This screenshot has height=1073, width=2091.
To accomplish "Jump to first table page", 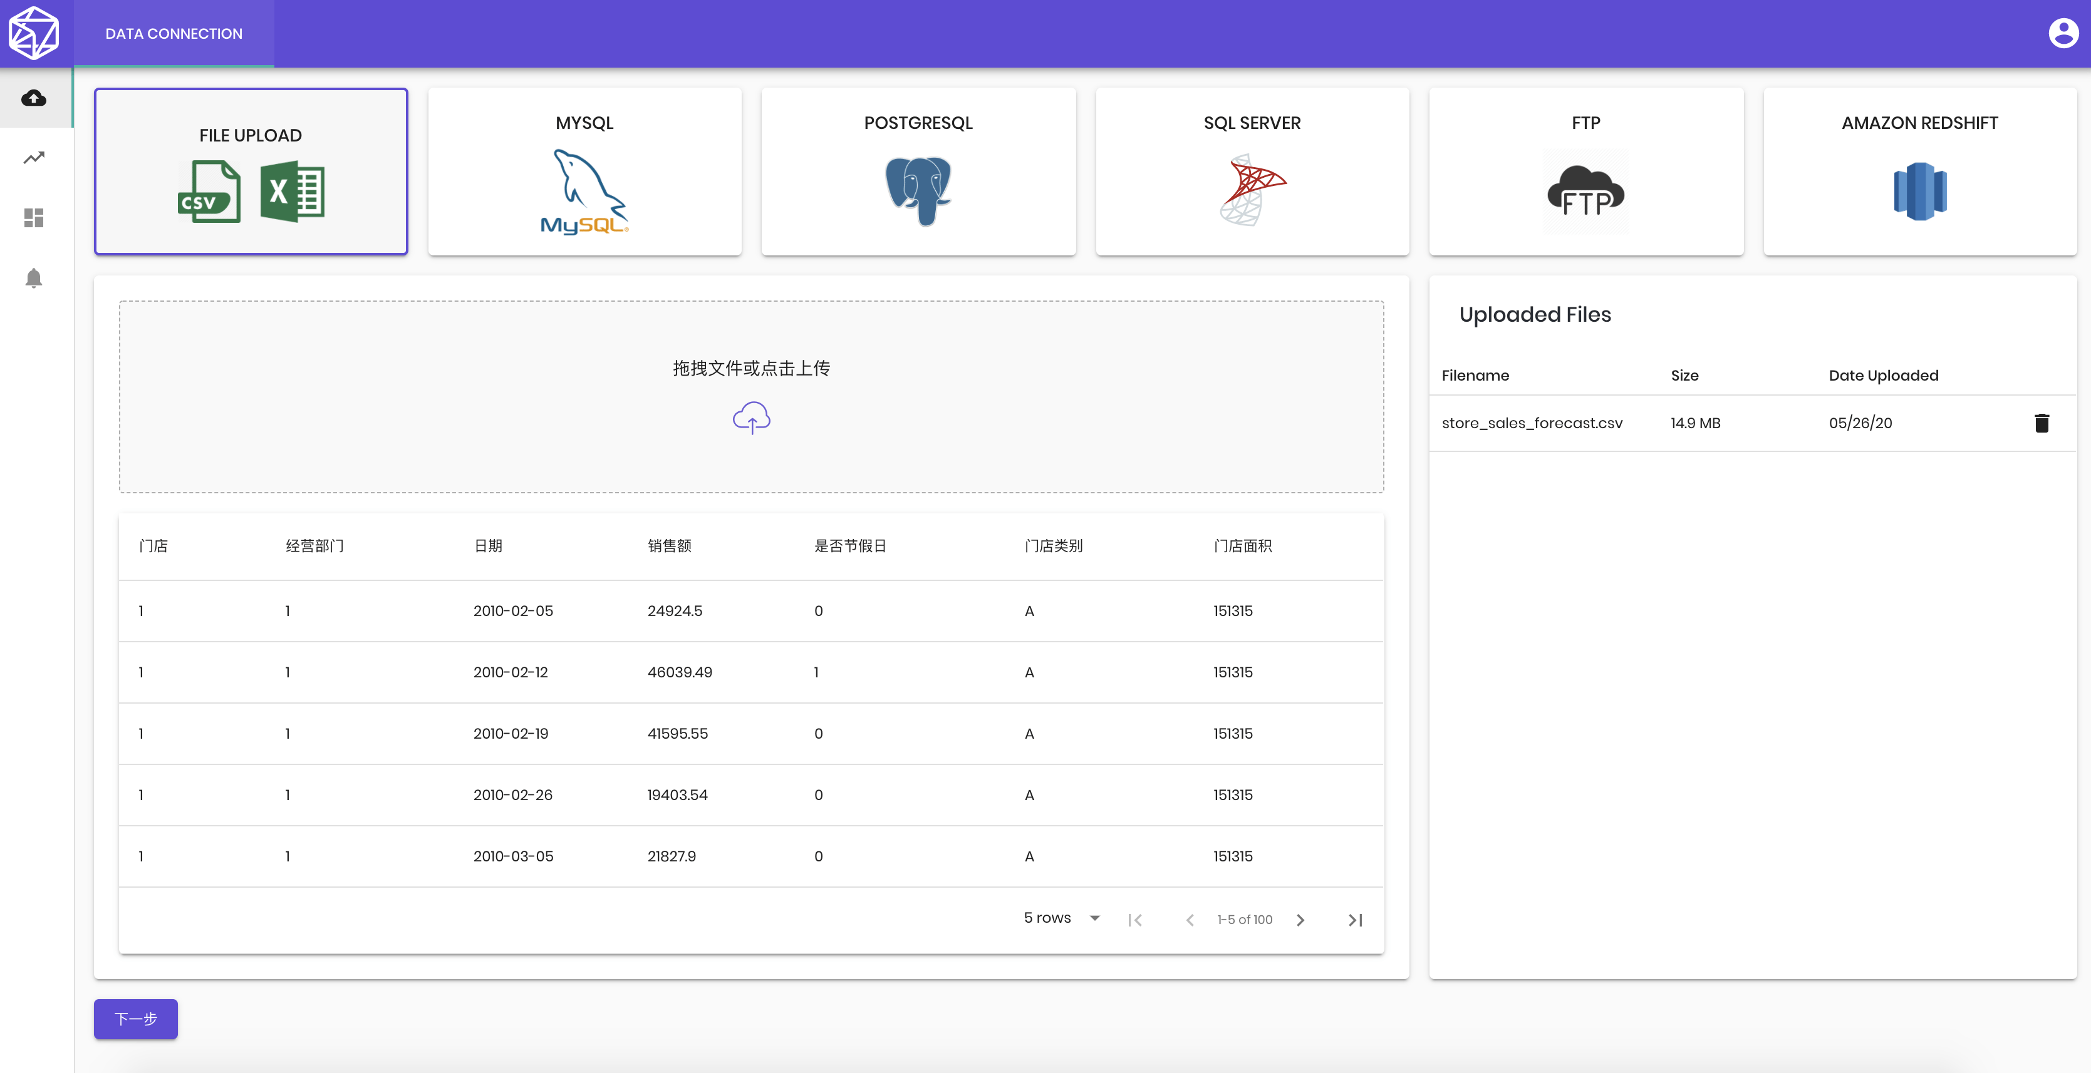I will coord(1135,920).
